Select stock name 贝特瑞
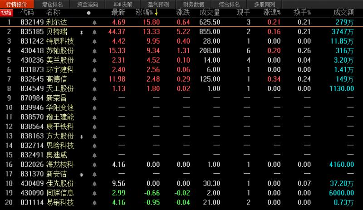Image resolution: width=363 pixels, height=210 pixels. tap(56, 32)
